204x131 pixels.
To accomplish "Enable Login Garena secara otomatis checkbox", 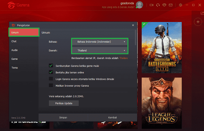I will point(51,79).
